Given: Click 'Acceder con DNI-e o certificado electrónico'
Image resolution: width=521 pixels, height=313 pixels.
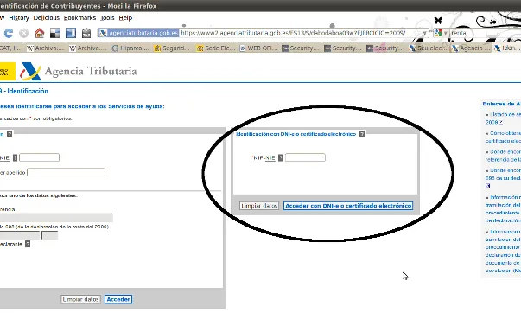Looking at the screenshot, I should pyautogui.click(x=348, y=206).
